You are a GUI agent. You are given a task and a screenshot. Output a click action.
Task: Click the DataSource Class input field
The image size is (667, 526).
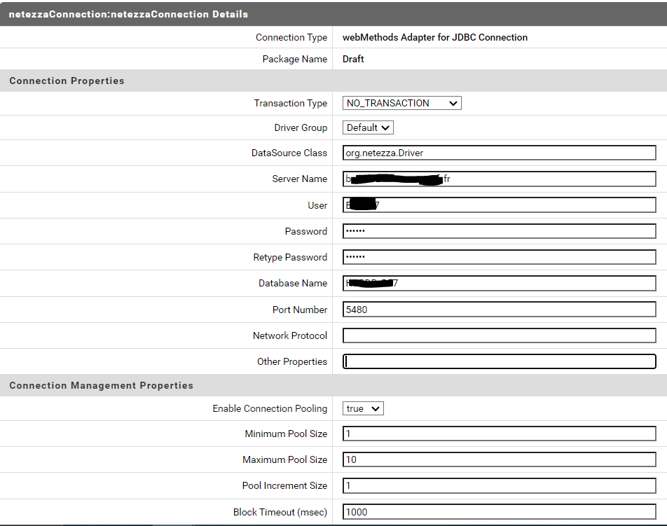point(499,153)
